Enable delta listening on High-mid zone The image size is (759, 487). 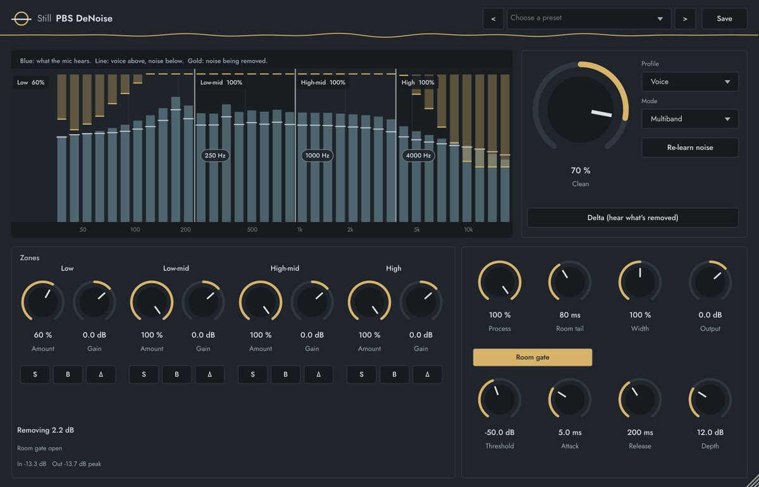(x=319, y=374)
